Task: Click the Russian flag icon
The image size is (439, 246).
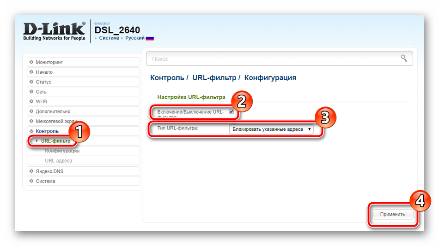Action: coord(150,38)
